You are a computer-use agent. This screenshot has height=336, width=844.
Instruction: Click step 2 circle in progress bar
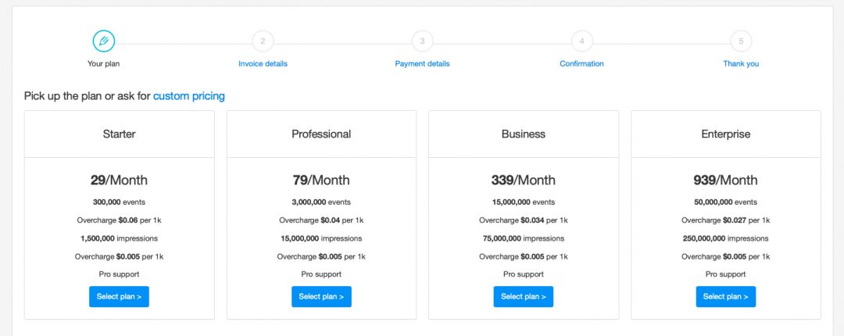[263, 41]
